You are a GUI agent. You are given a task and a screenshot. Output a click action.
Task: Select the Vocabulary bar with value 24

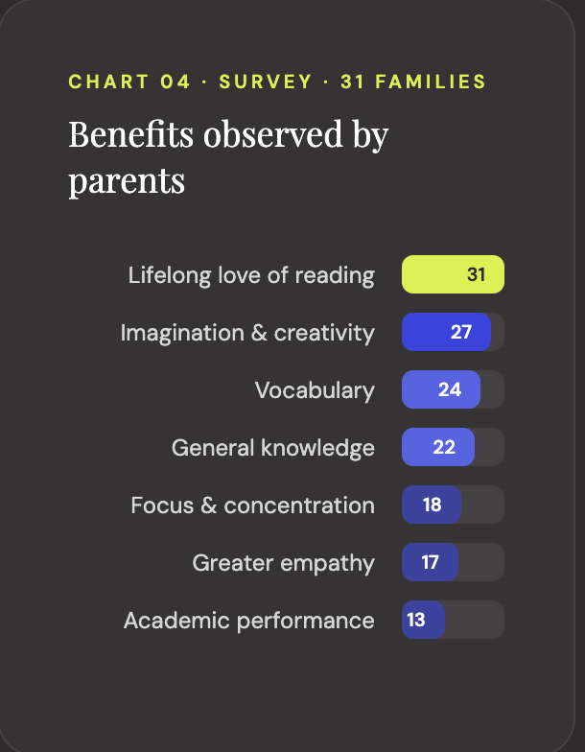click(x=440, y=389)
